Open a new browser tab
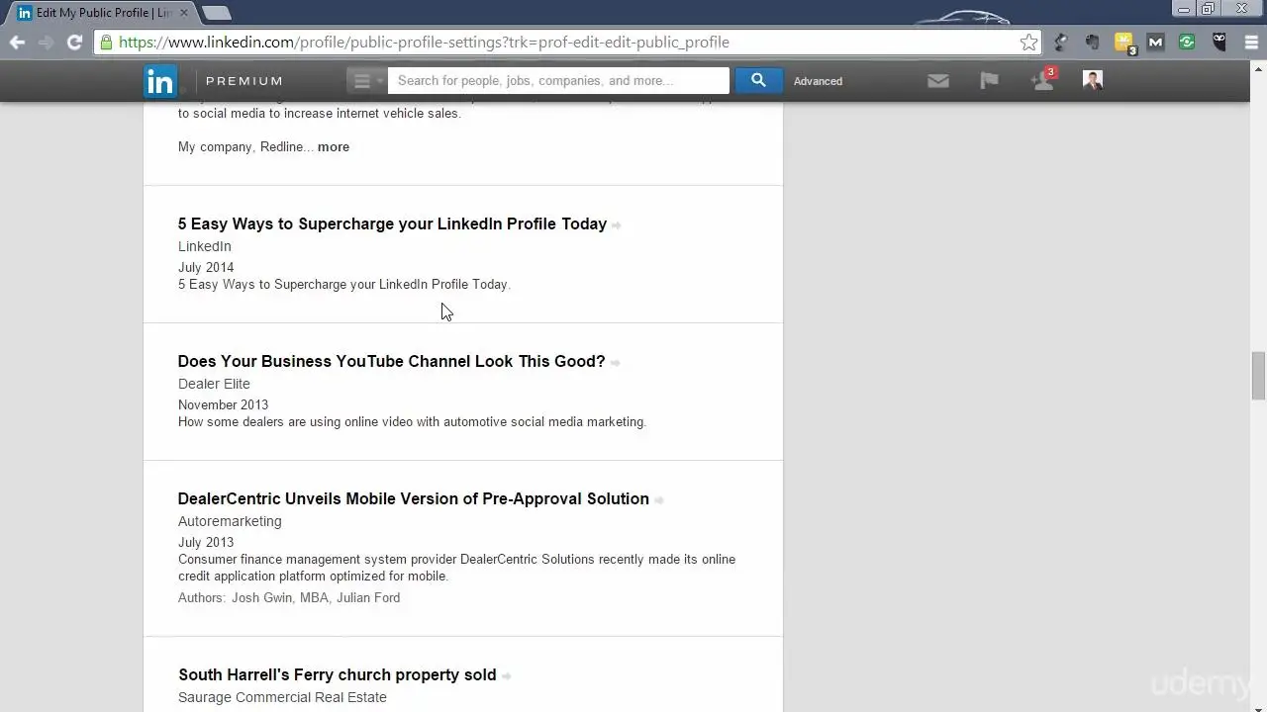The width and height of the screenshot is (1267, 712). [216, 13]
